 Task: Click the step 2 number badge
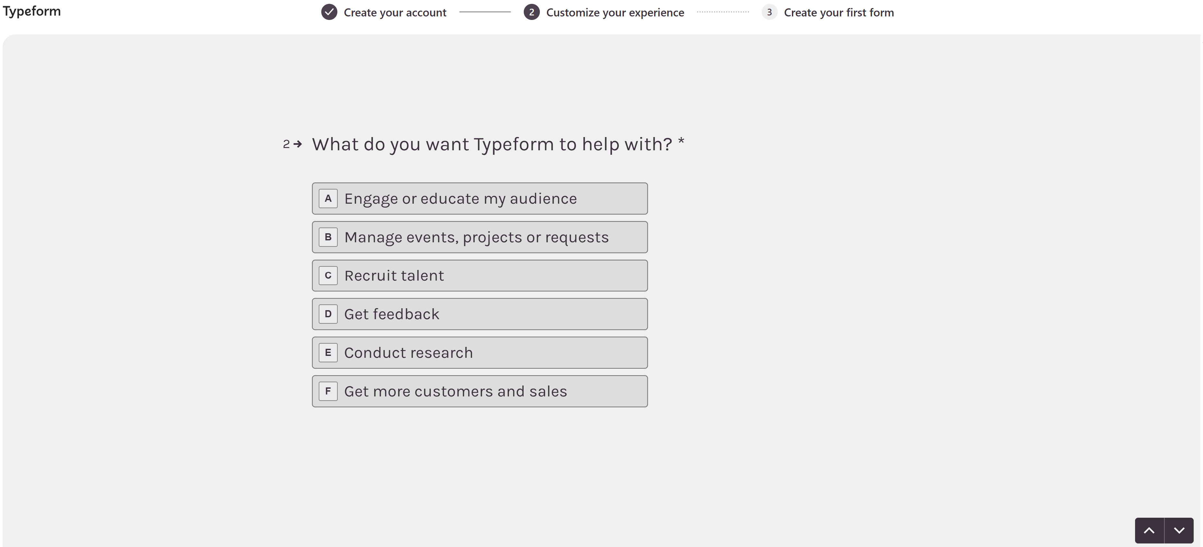click(531, 12)
